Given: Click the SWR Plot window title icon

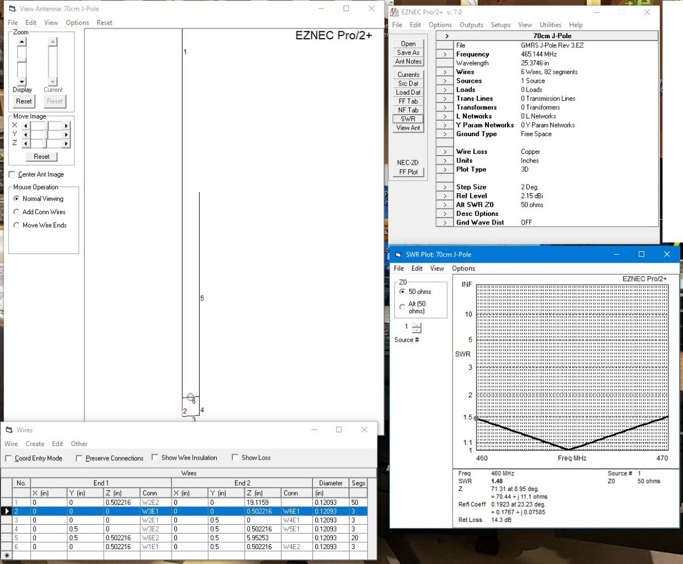Looking at the screenshot, I should 398,254.
